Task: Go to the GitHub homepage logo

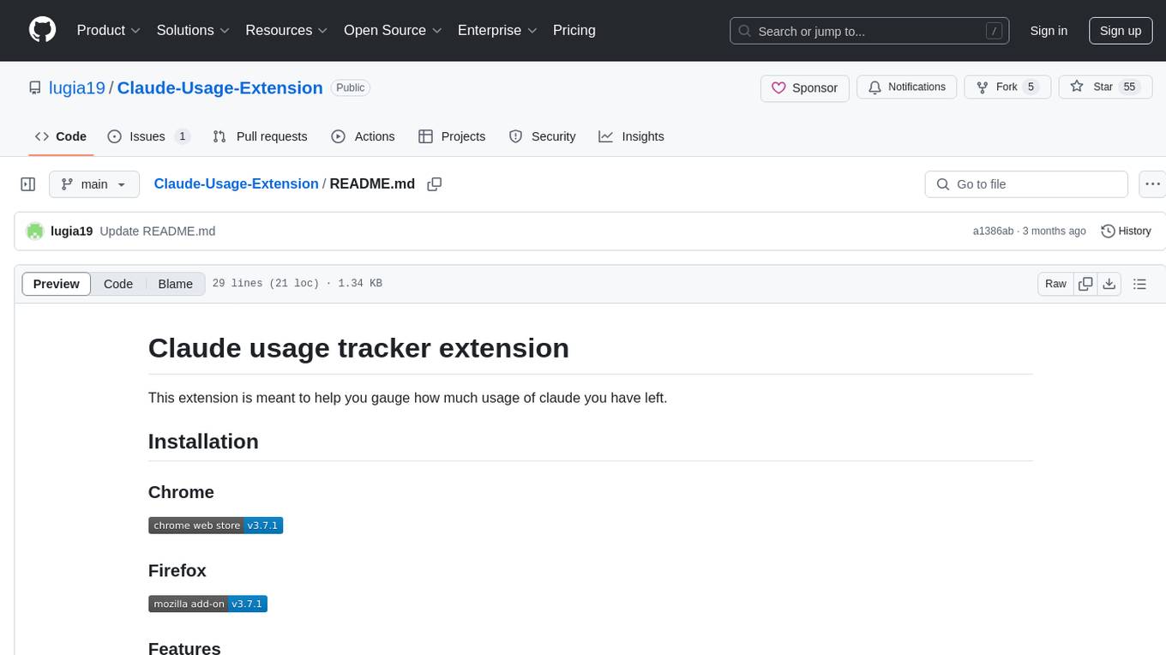Action: 42,30
